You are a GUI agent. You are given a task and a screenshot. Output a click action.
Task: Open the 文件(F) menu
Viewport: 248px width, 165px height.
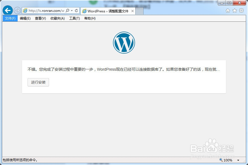(x=10, y=18)
